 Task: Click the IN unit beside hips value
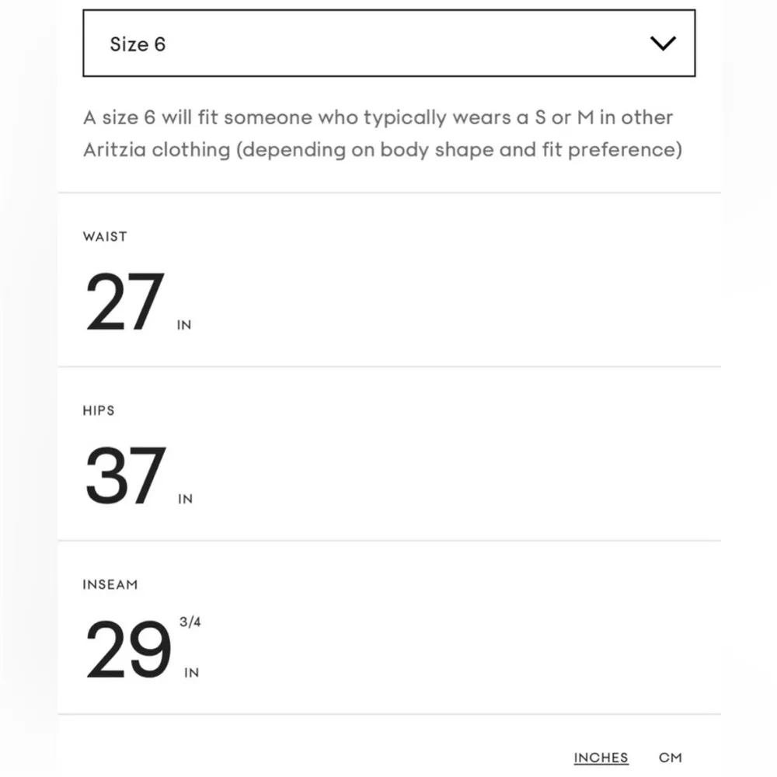tap(185, 499)
